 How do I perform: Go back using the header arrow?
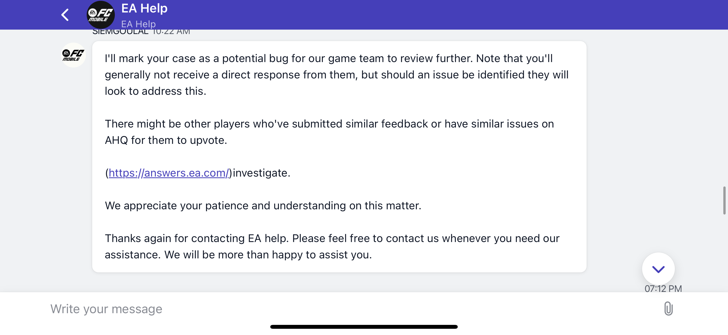(65, 15)
